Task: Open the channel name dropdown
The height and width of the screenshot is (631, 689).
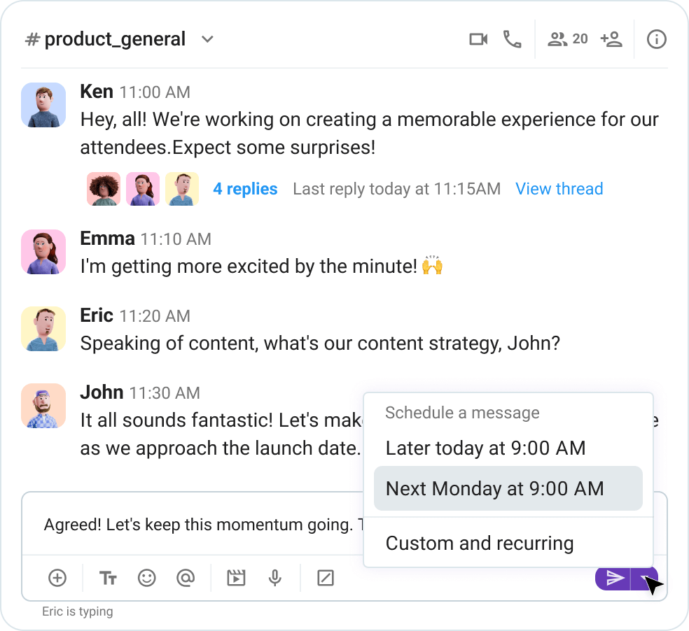Action: [207, 39]
